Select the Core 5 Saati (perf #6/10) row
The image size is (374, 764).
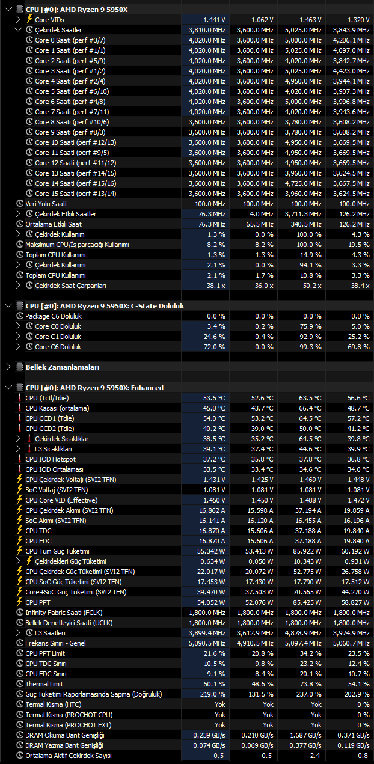click(187, 91)
